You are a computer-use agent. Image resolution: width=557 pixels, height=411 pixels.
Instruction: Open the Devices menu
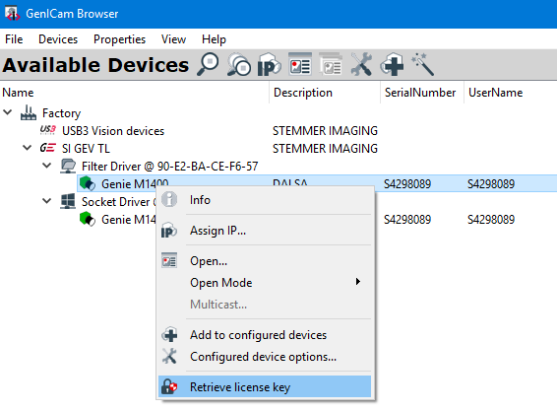coord(58,39)
